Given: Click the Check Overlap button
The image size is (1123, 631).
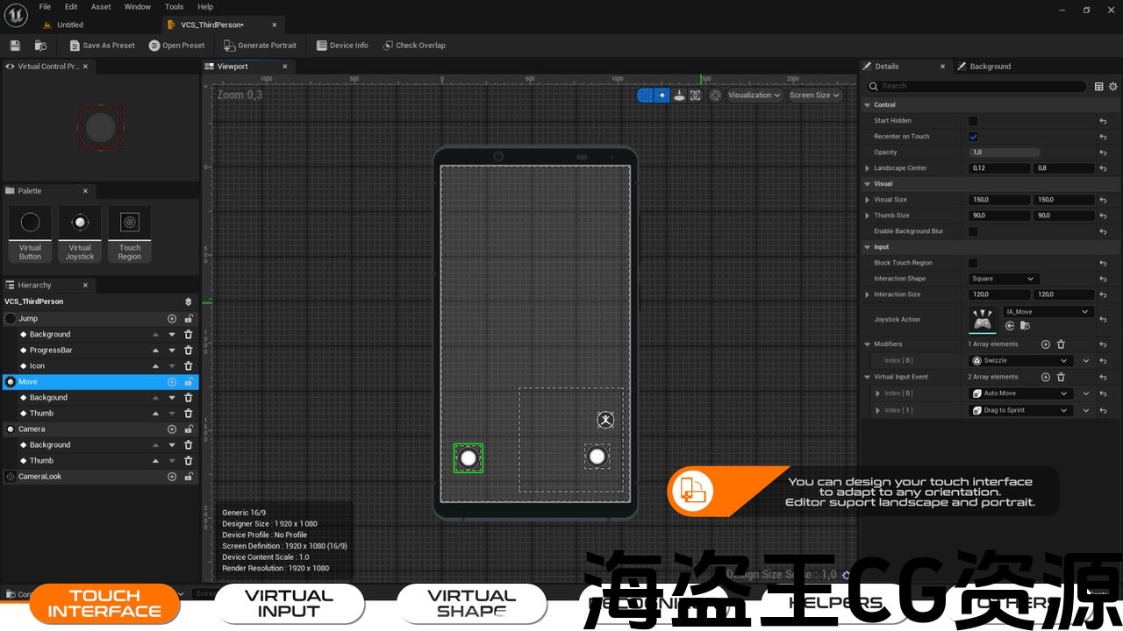Looking at the screenshot, I should click(x=414, y=46).
